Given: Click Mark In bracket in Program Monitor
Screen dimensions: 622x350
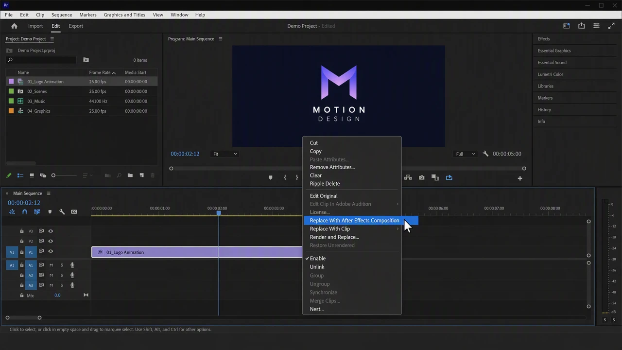Looking at the screenshot, I should [285, 178].
